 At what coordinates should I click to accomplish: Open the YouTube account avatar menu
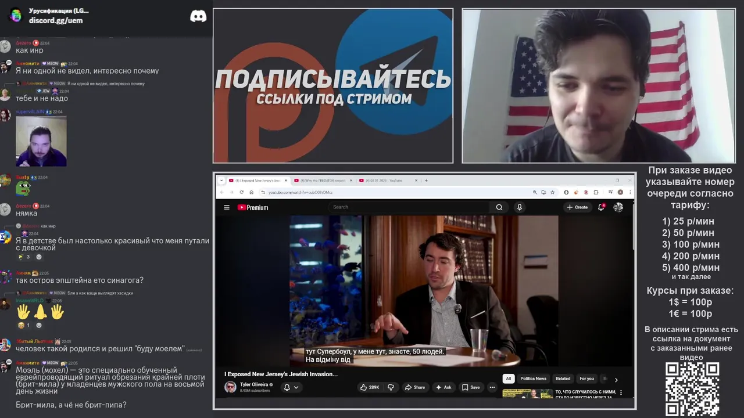tap(618, 207)
